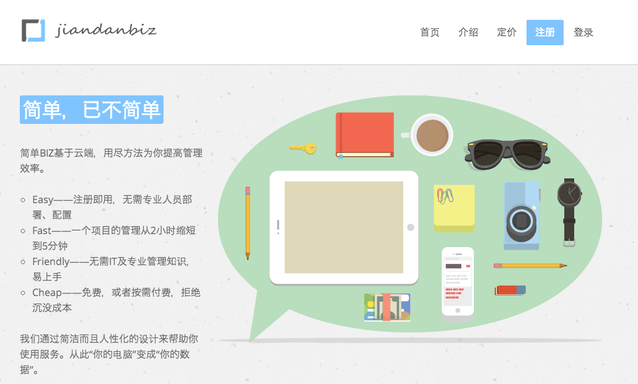Click the yellow sticky note with paperclips
The width and height of the screenshot is (638, 384).
tap(454, 208)
